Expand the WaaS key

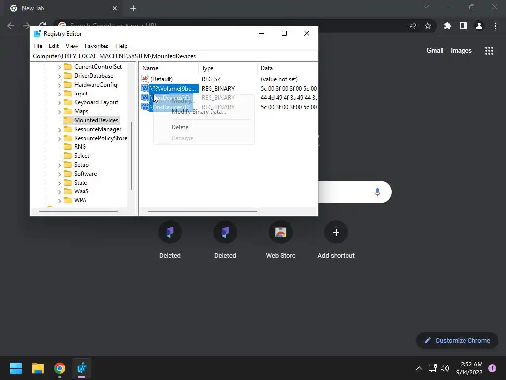(59, 191)
